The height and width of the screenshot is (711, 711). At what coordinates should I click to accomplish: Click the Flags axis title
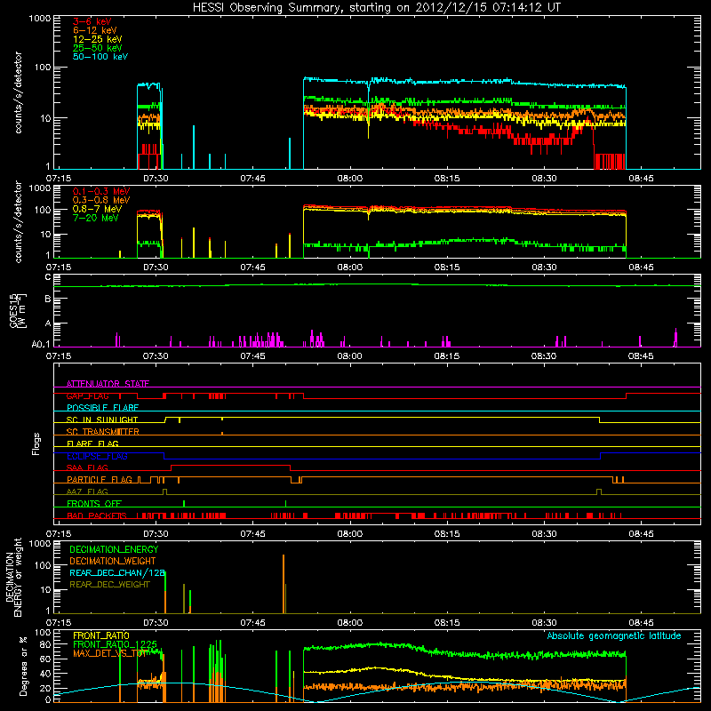[x=36, y=443]
